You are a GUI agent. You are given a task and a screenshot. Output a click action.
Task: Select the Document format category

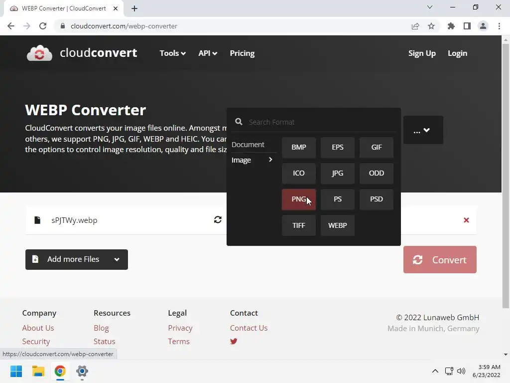pos(248,144)
